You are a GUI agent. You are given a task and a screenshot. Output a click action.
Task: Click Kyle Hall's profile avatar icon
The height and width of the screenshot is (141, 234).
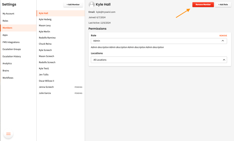(x=91, y=4)
